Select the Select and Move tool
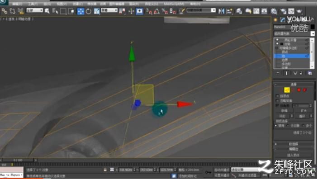This screenshot has height=179, width=318. click(x=81, y=11)
